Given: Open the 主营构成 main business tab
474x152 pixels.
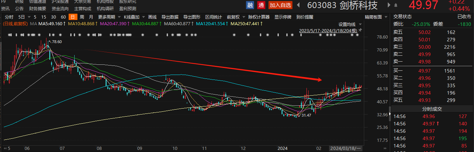Looking at the screenshot, I should point(83,8).
